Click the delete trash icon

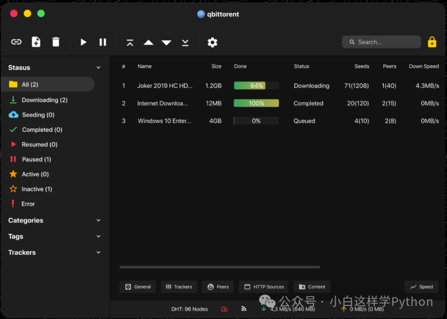pos(56,42)
